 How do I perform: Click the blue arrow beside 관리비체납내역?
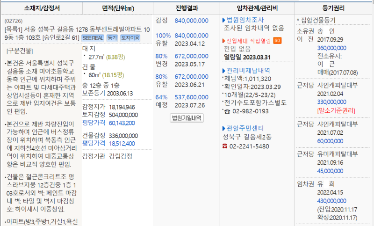pyautogui.click(x=224, y=71)
